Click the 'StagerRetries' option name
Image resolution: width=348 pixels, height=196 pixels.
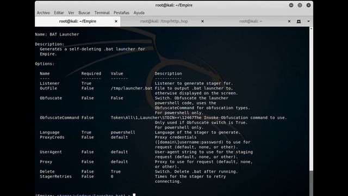(x=55, y=176)
